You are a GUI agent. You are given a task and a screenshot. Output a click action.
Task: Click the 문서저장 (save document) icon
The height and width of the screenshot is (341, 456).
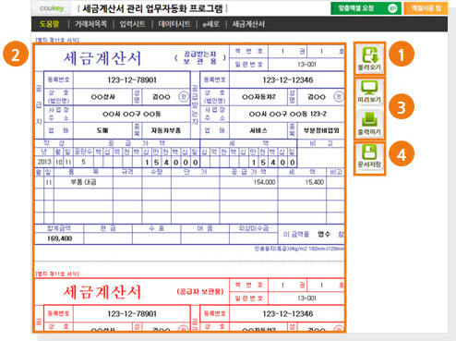pos(369,156)
